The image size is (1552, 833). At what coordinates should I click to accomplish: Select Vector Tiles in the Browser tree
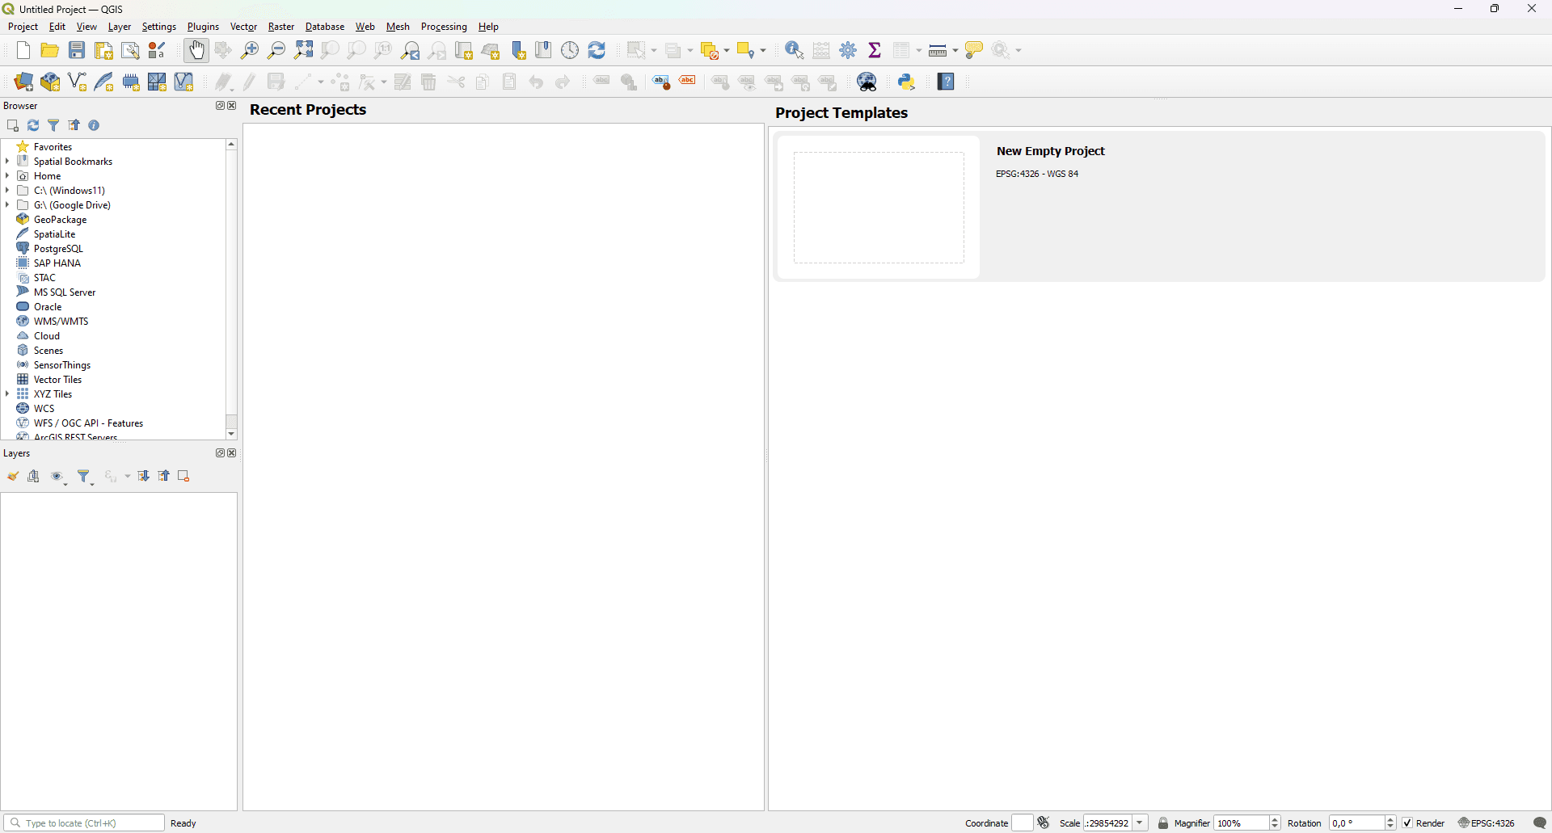(x=58, y=380)
